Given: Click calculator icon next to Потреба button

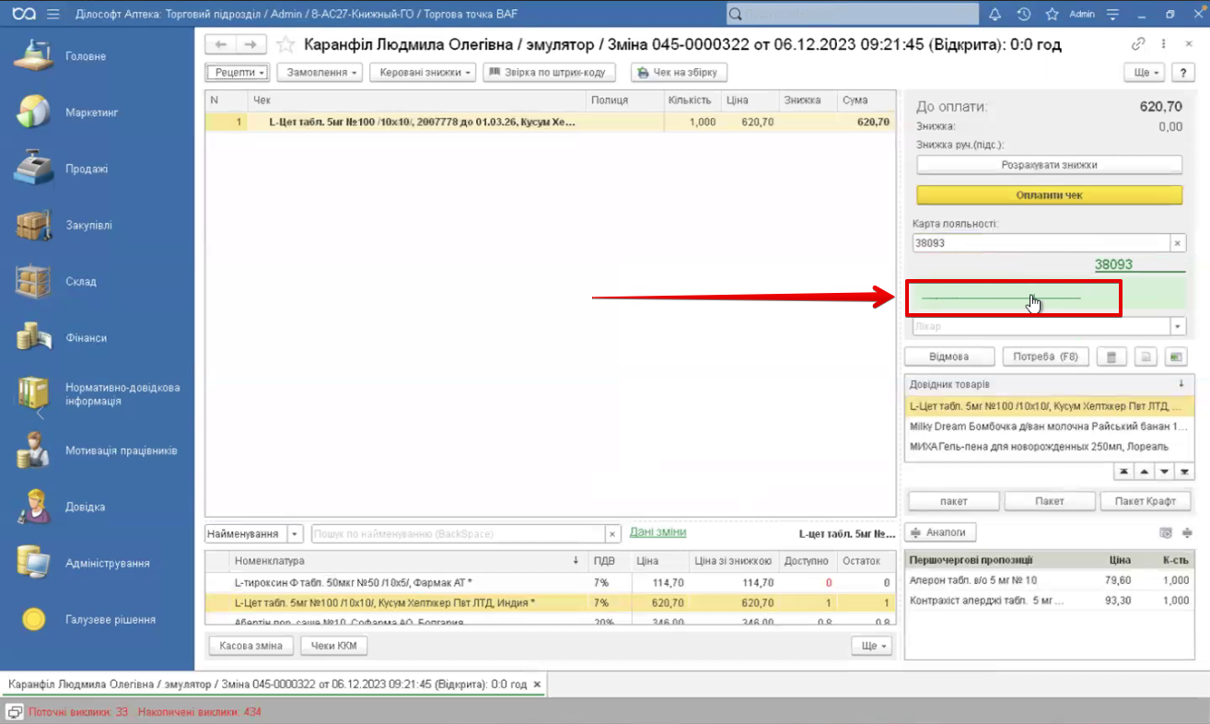Looking at the screenshot, I should pos(1111,356).
